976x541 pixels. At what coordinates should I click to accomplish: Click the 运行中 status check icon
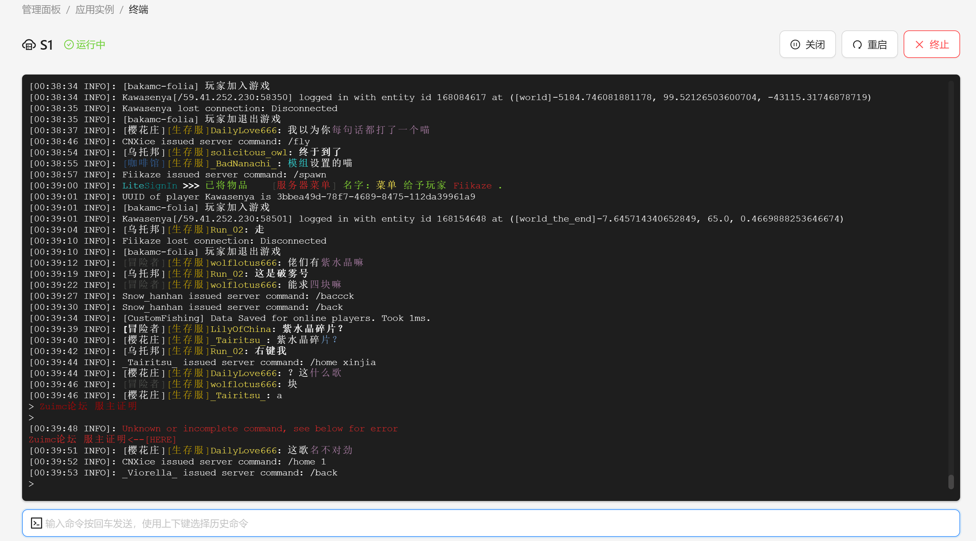pyautogui.click(x=69, y=45)
